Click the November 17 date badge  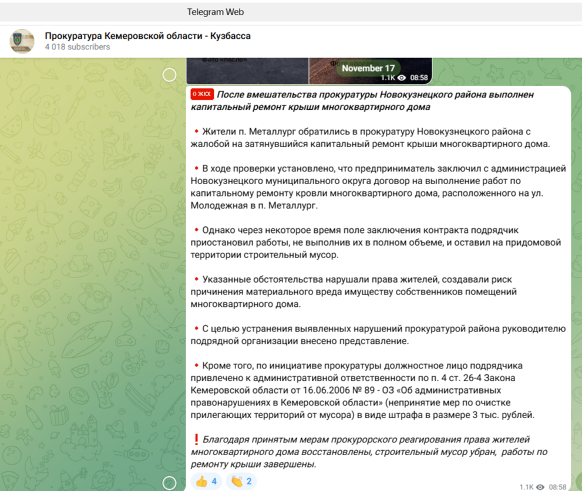[368, 68]
